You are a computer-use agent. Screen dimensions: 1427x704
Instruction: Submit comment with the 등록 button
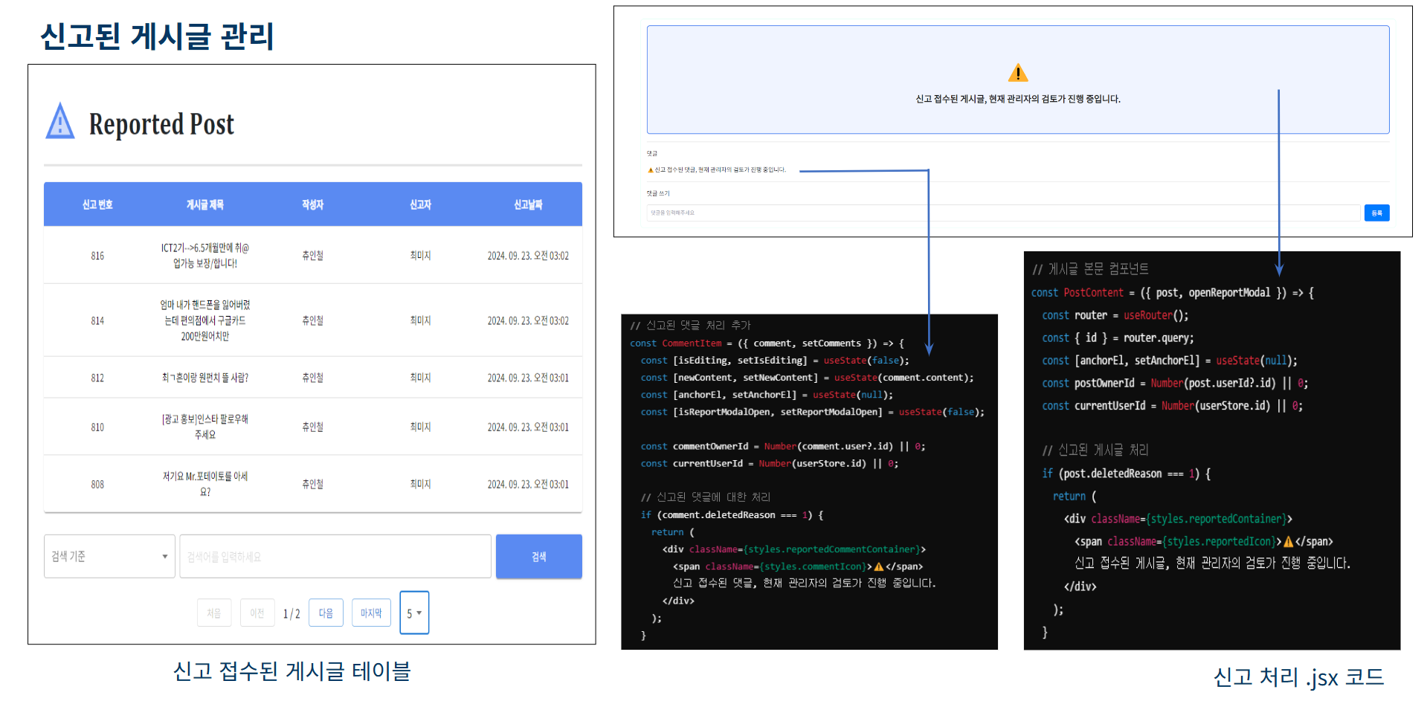(x=1376, y=213)
